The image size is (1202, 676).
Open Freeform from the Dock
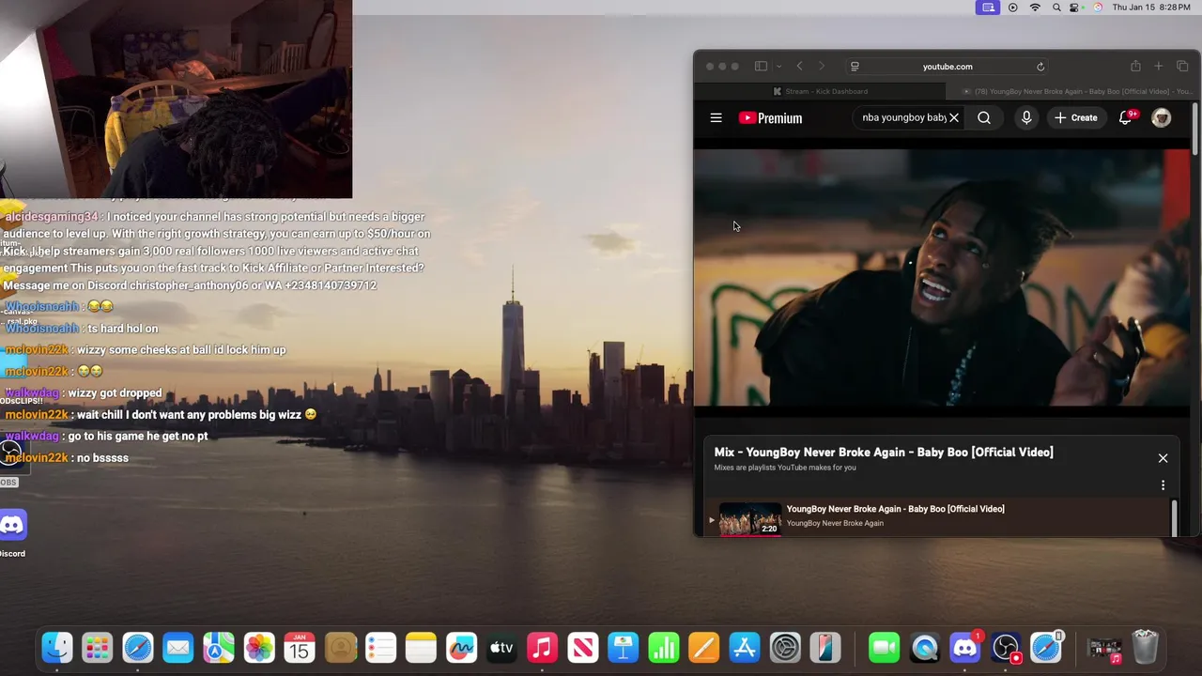click(461, 648)
